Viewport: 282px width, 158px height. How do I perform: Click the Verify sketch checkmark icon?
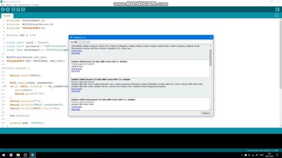tap(3, 10)
